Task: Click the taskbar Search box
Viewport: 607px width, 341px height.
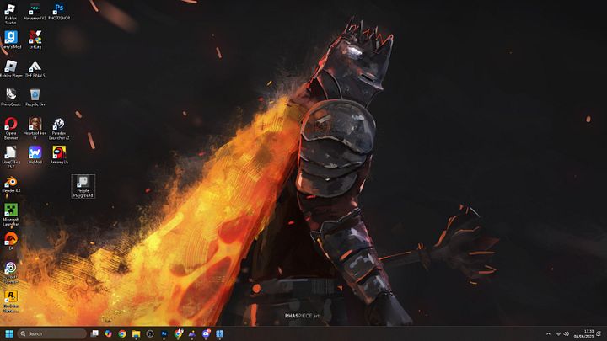Action: pos(51,333)
